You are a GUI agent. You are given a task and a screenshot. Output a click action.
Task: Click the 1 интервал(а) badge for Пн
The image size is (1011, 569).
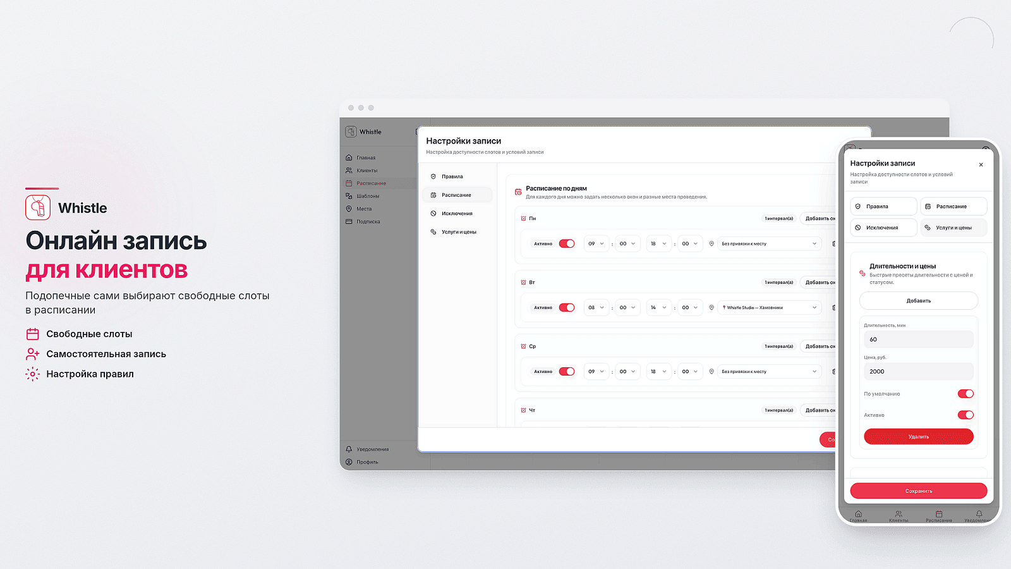pos(779,218)
